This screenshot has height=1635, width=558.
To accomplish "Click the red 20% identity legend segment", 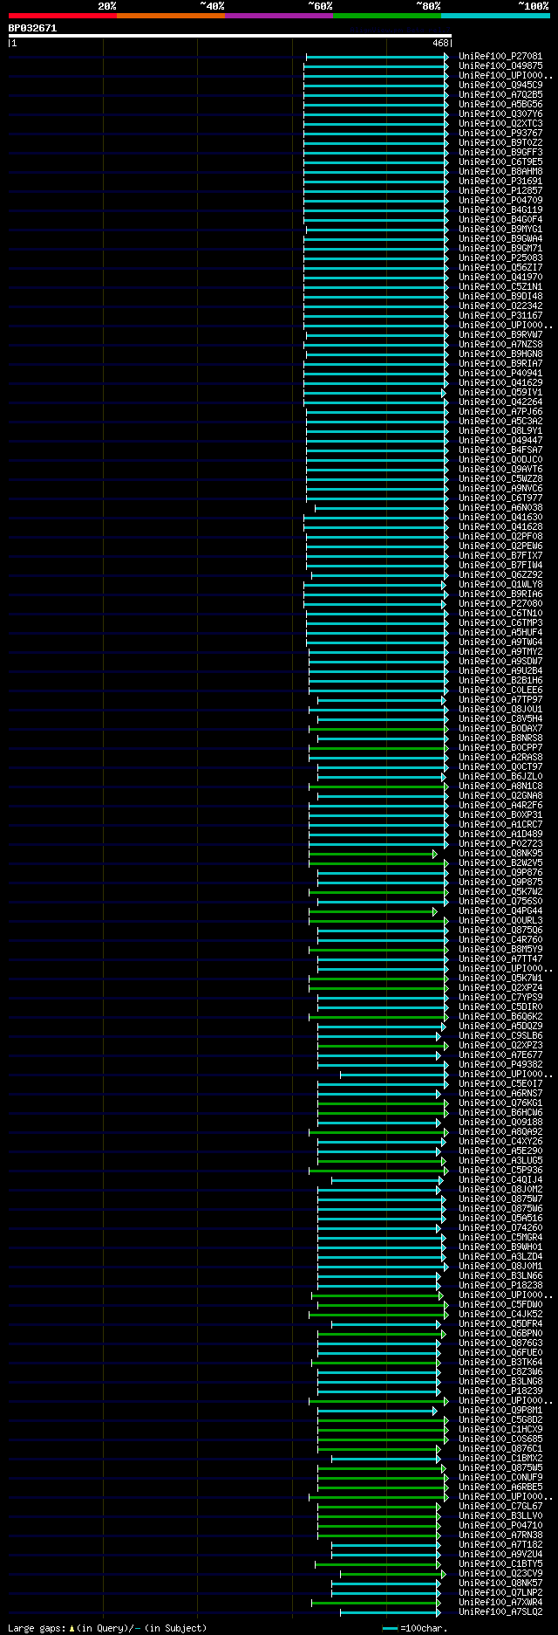I will [62, 16].
